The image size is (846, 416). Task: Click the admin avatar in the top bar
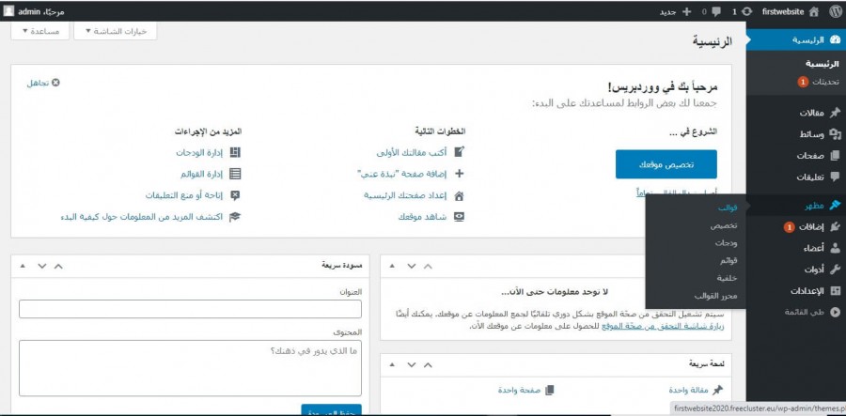tap(8, 10)
